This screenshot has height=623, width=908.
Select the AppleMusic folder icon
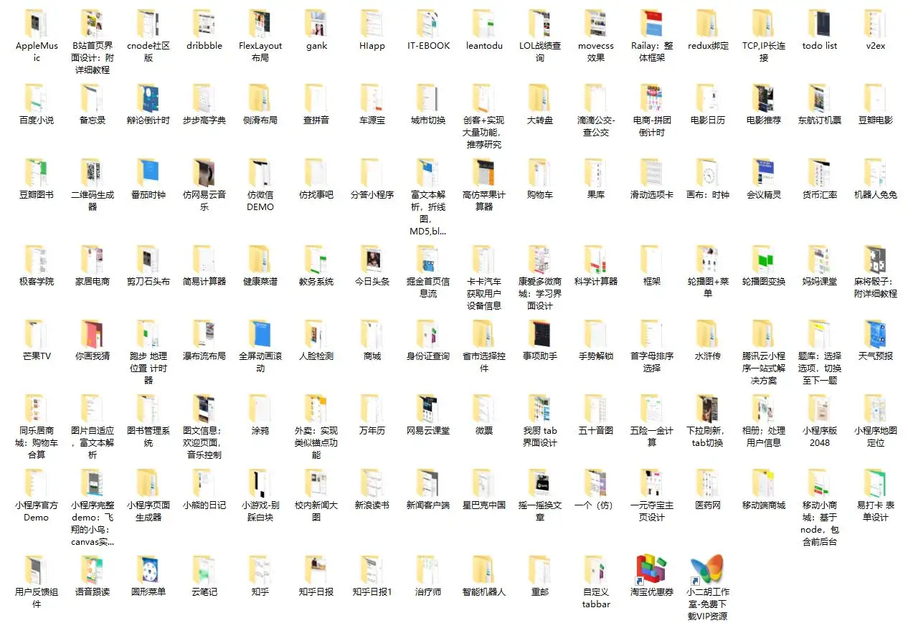pyautogui.click(x=37, y=23)
